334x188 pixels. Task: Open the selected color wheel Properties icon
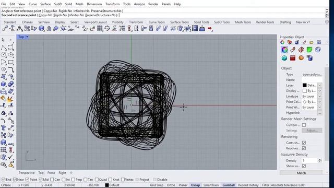tap(284, 50)
